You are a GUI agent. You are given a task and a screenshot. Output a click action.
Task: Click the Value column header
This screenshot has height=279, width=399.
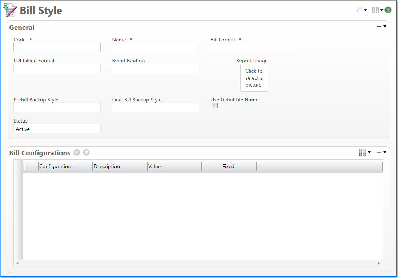pos(154,166)
